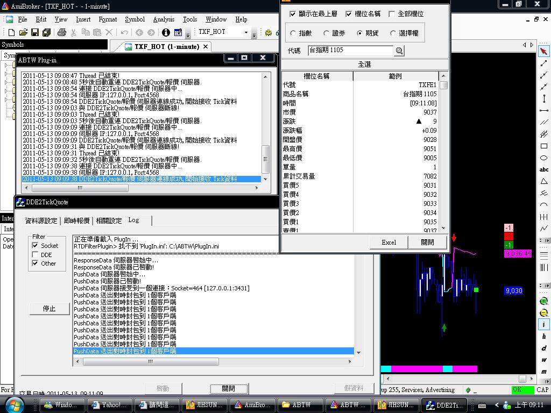Select the triangle drawing tool
Viewport: 551px width, 413px height.
544,181
